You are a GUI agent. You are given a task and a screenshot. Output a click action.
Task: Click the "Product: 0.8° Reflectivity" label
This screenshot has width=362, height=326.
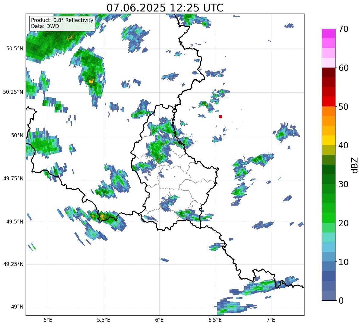coord(62,20)
